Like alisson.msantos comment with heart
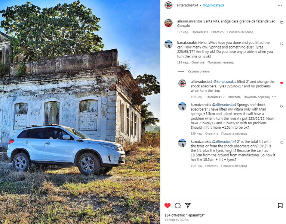The height and width of the screenshot is (224, 286). 282,22
